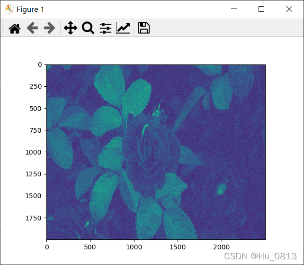Open Edit axis and curve parameters icon
This screenshot has width=304, height=265.
123,28
